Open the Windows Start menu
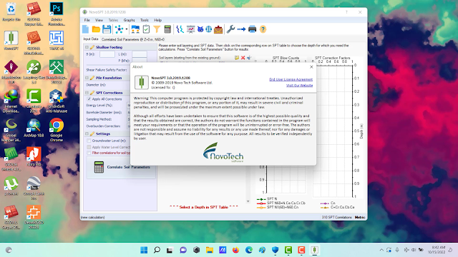 pos(144,250)
